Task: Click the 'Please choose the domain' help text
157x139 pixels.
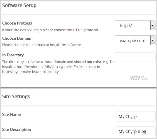Action: [x=42, y=45]
